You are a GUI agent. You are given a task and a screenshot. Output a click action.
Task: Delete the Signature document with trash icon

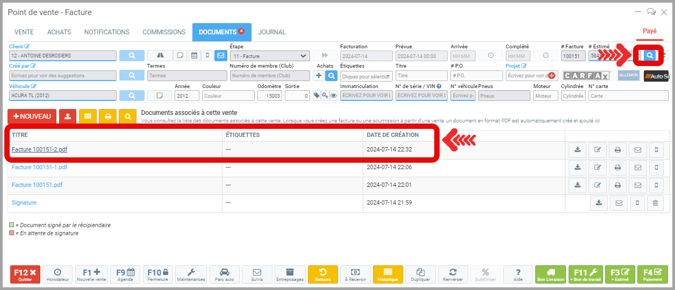[x=654, y=203]
